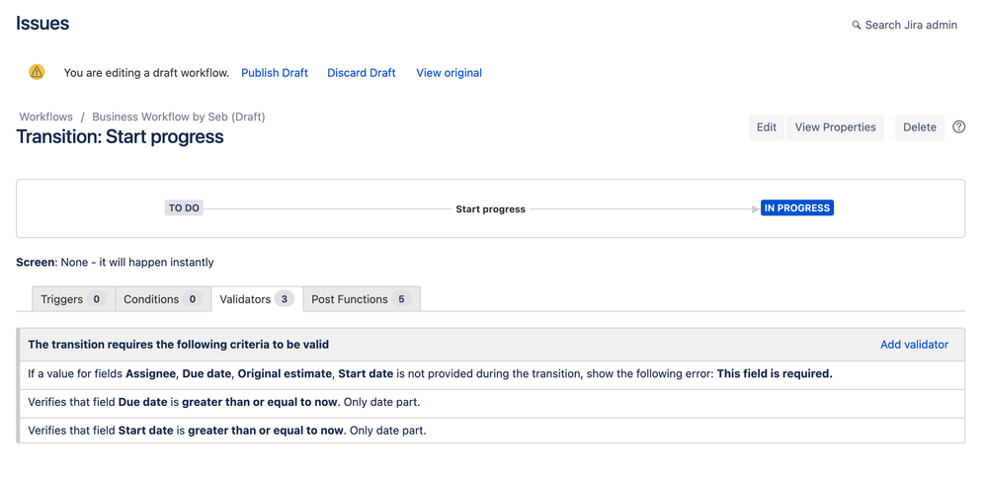Switch to the Triggers tab
The height and width of the screenshot is (481, 987).
pos(74,299)
